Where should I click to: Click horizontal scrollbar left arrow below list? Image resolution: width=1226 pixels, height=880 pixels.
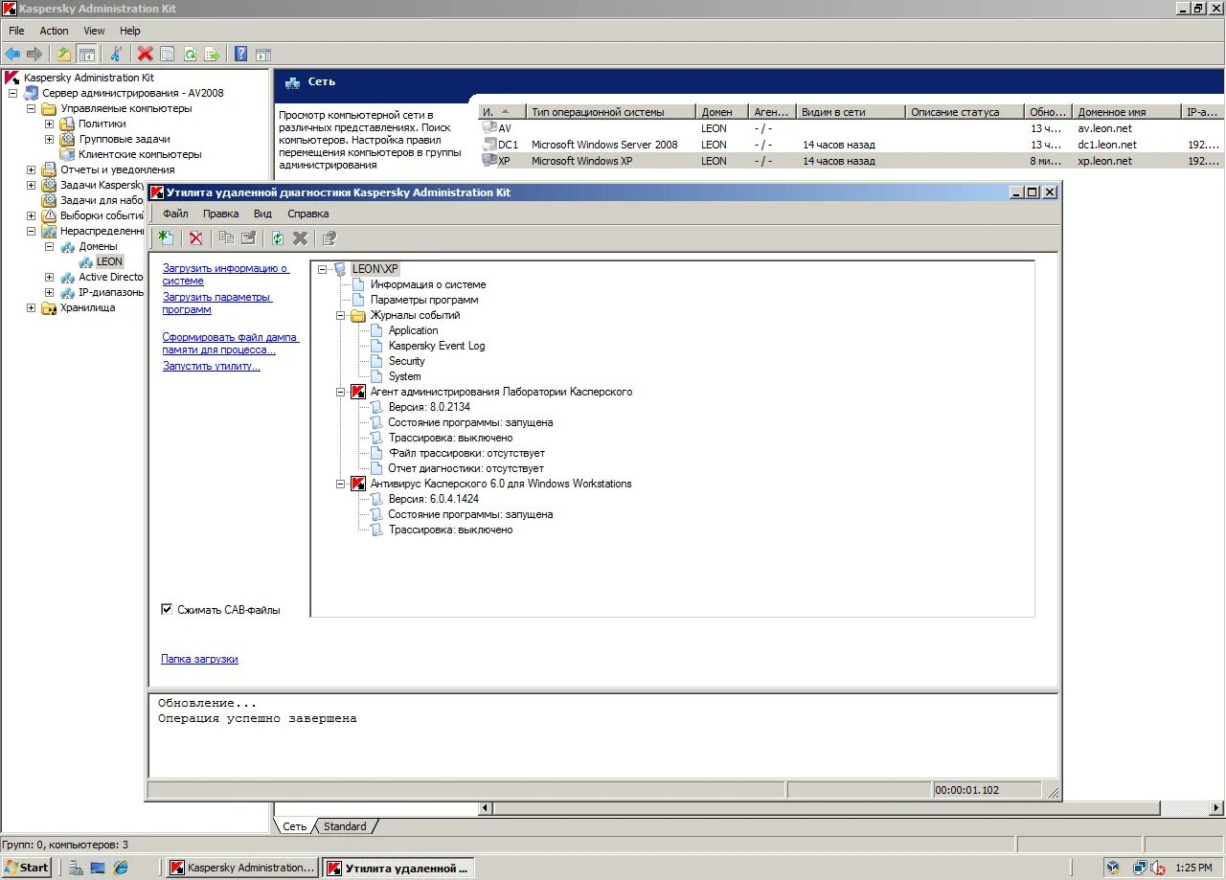click(x=486, y=808)
